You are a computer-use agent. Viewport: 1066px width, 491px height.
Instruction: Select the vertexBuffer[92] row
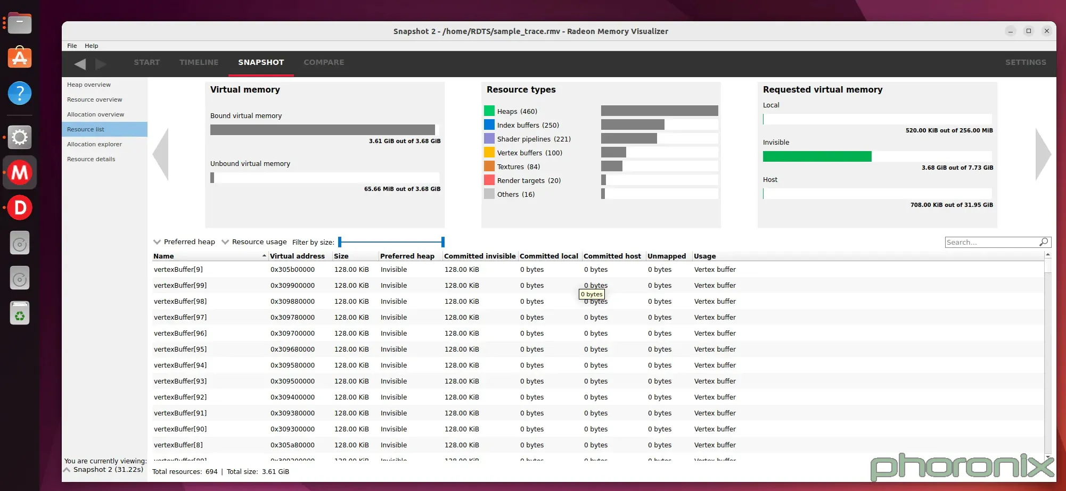[x=597, y=397]
